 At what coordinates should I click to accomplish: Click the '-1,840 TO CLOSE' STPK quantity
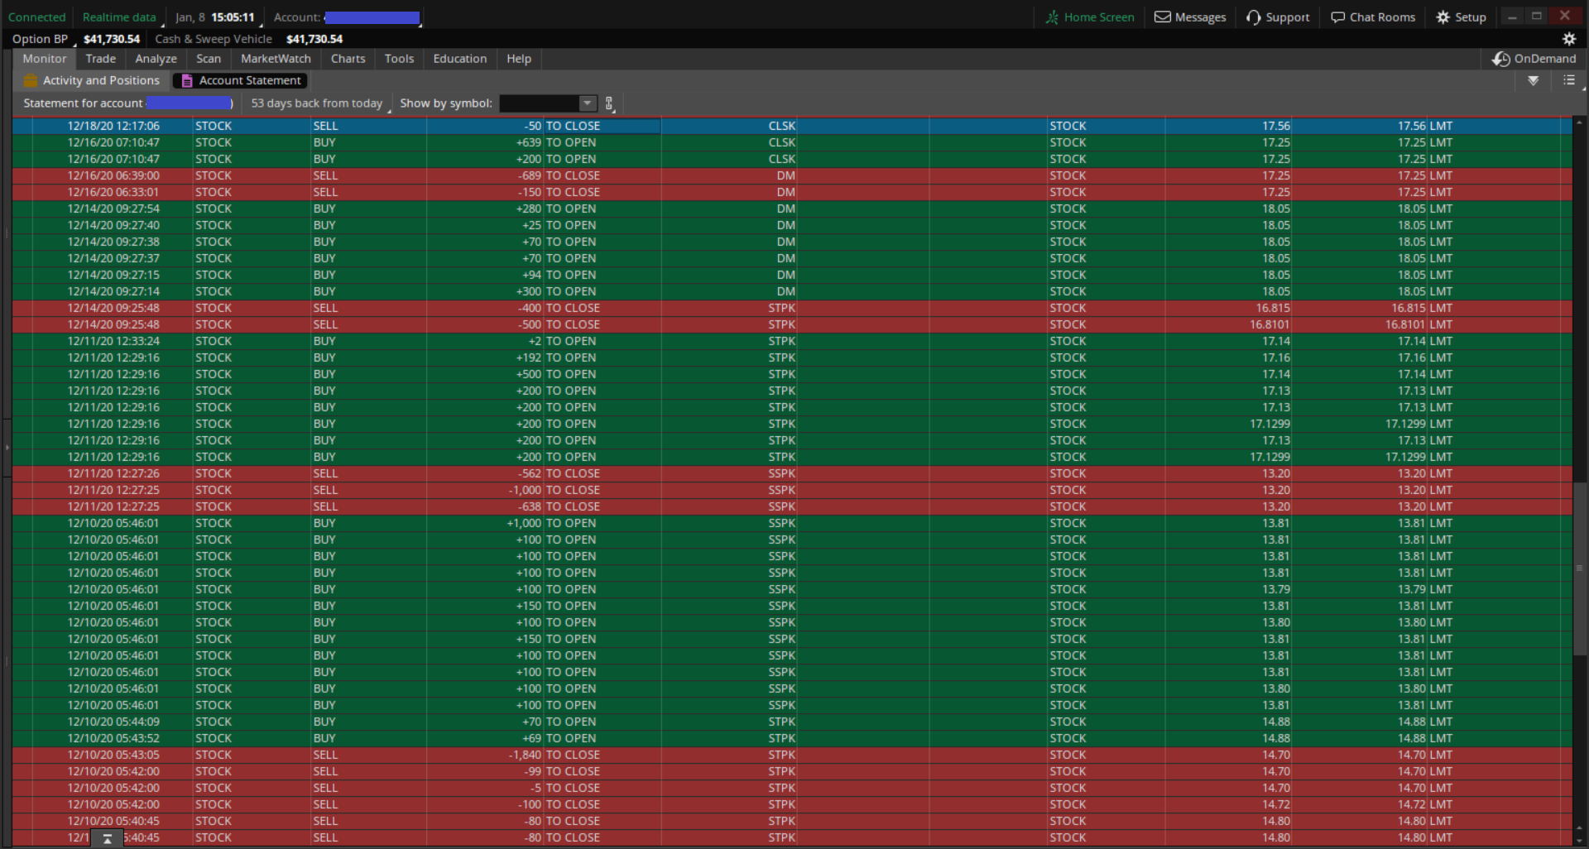click(554, 755)
